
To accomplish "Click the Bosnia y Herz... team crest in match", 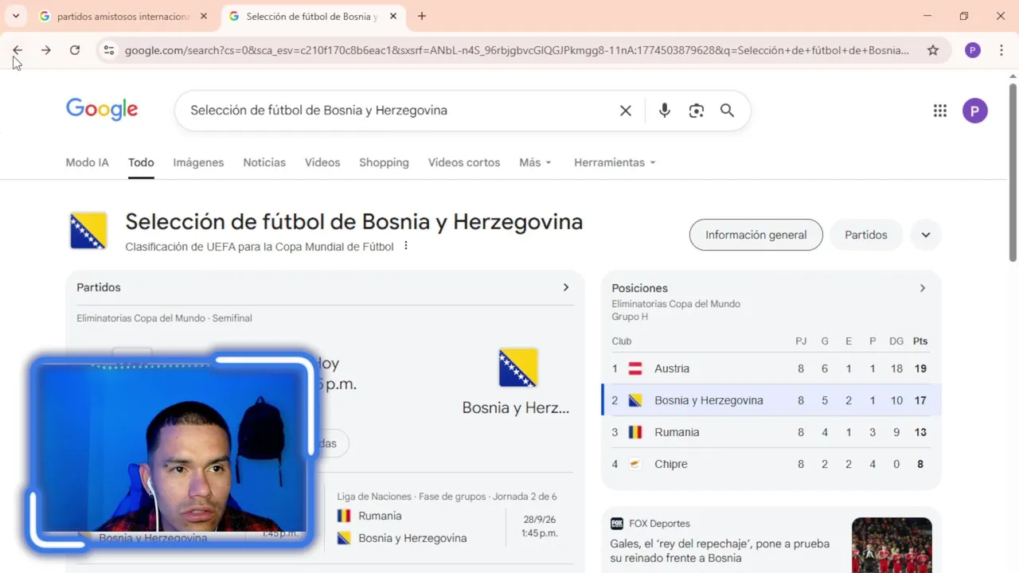I will [x=517, y=368].
